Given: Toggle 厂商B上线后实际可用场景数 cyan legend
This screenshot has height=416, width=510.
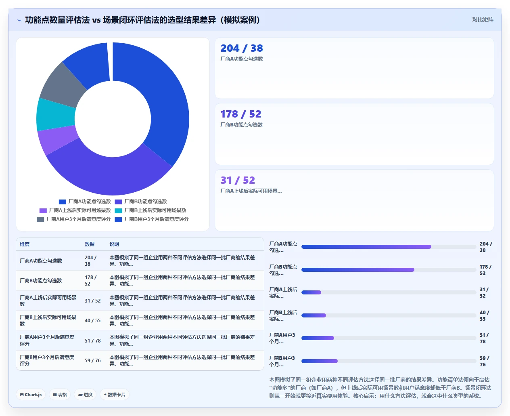Looking at the screenshot, I should pos(118,210).
